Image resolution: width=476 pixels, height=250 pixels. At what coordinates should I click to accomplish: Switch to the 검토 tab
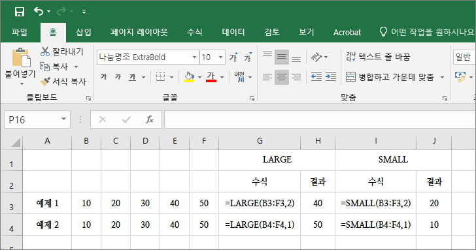[272, 32]
